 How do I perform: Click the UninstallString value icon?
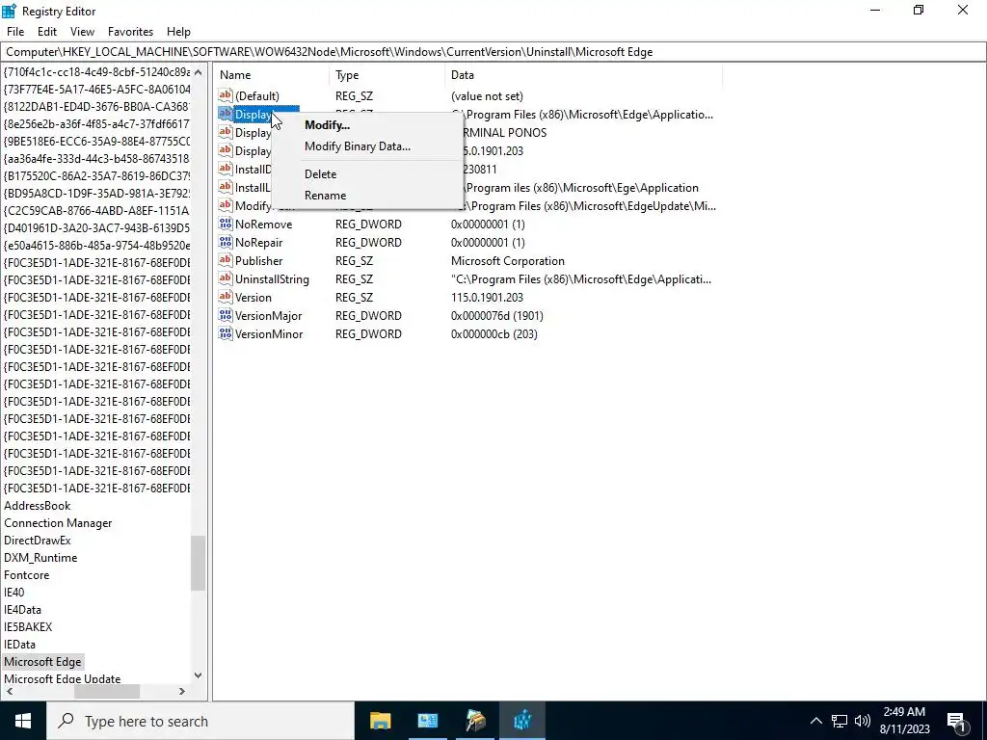point(226,278)
